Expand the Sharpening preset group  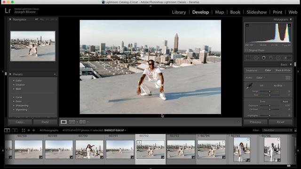[x=14, y=106]
